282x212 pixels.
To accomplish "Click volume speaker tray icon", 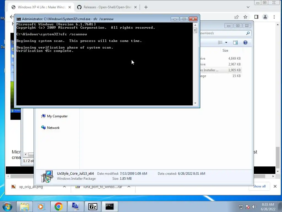I will [254, 207].
